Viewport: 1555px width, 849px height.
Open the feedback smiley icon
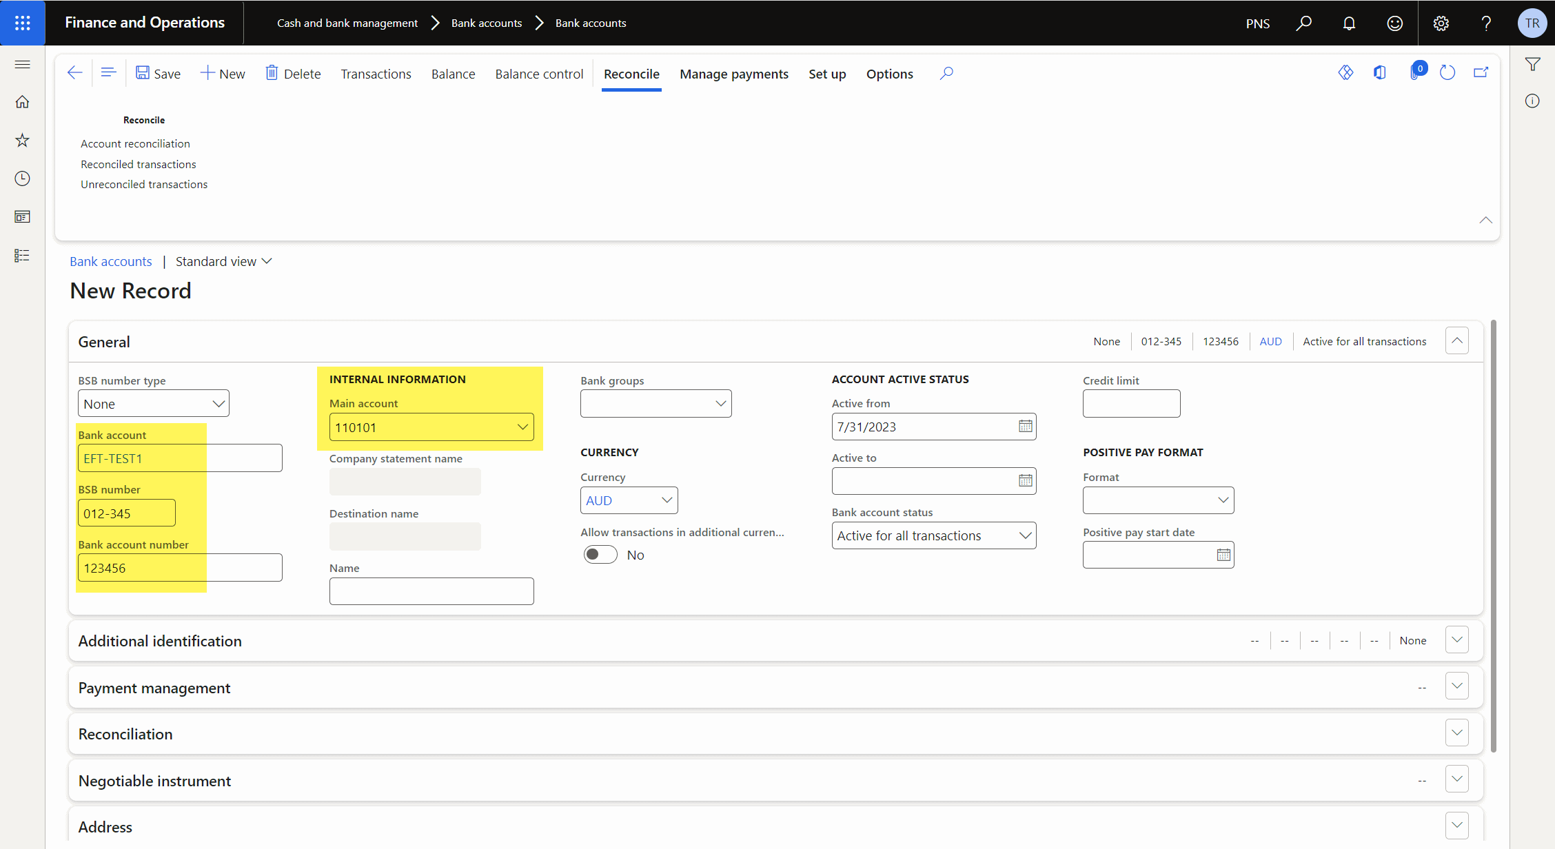(x=1394, y=23)
